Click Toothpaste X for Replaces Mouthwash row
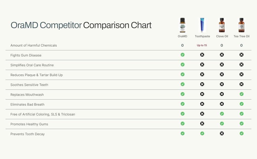257x159 pixels. 202,94
